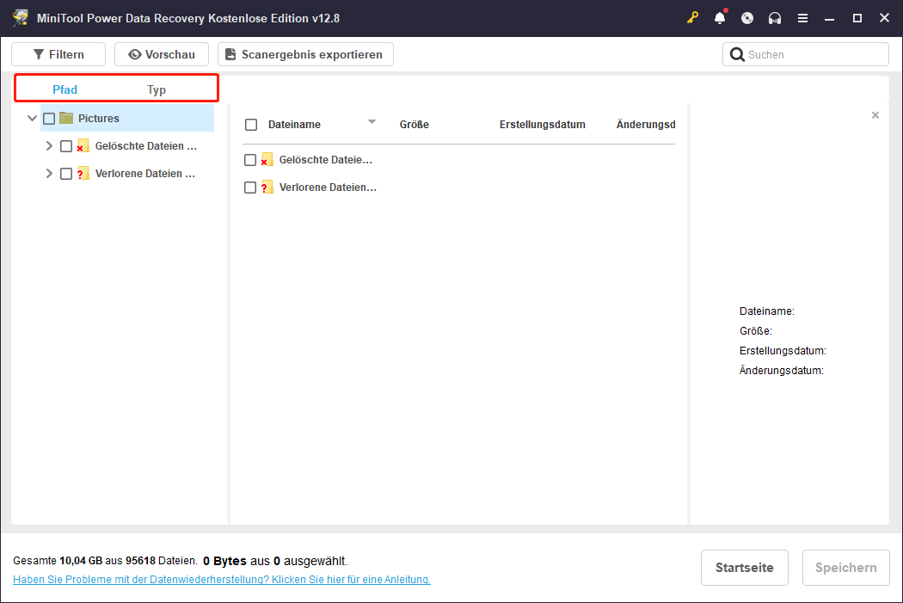Click the Gelöschte Dateie... icon in file list

click(x=267, y=159)
